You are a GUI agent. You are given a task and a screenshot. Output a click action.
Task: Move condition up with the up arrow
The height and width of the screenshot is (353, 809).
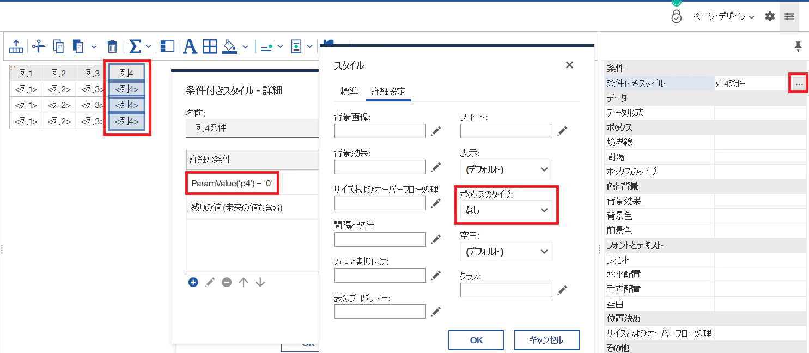click(x=244, y=282)
